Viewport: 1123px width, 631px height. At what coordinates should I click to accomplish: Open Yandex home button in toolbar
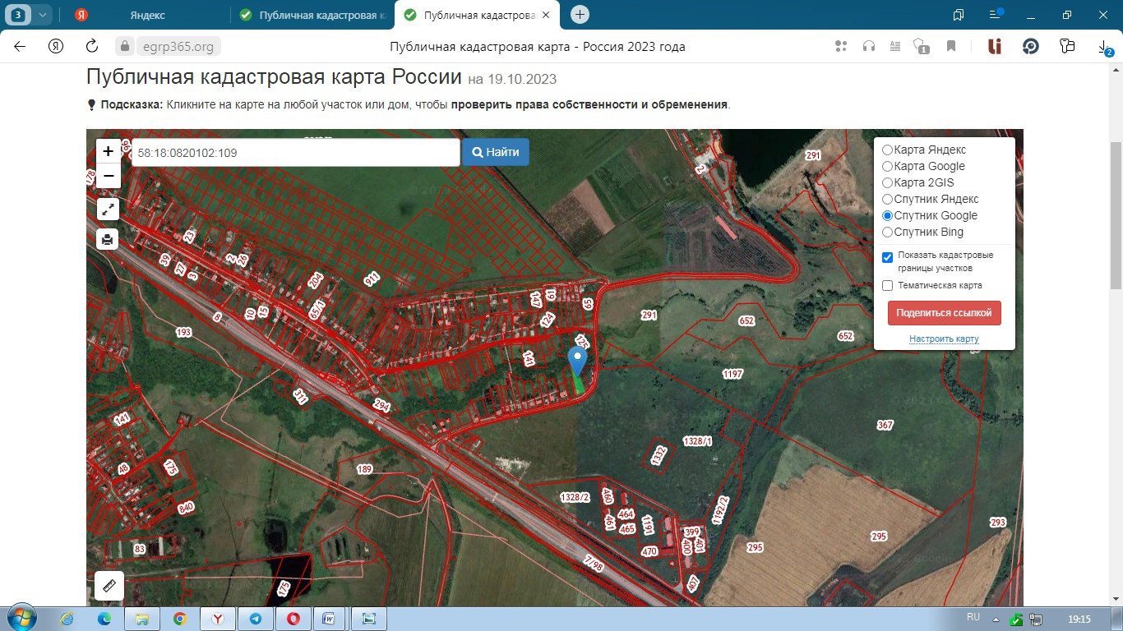coord(56,47)
